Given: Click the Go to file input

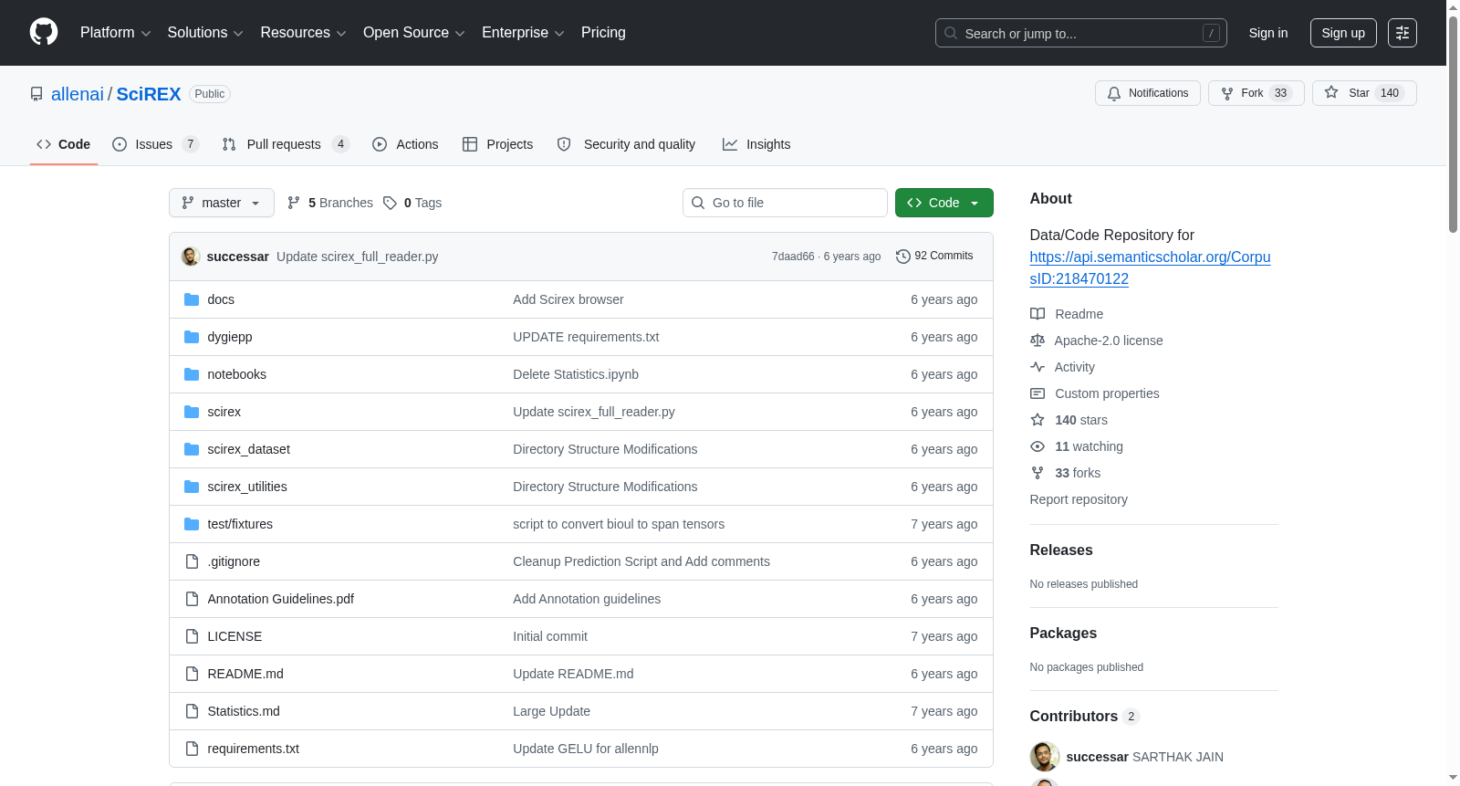Looking at the screenshot, I should click(785, 203).
